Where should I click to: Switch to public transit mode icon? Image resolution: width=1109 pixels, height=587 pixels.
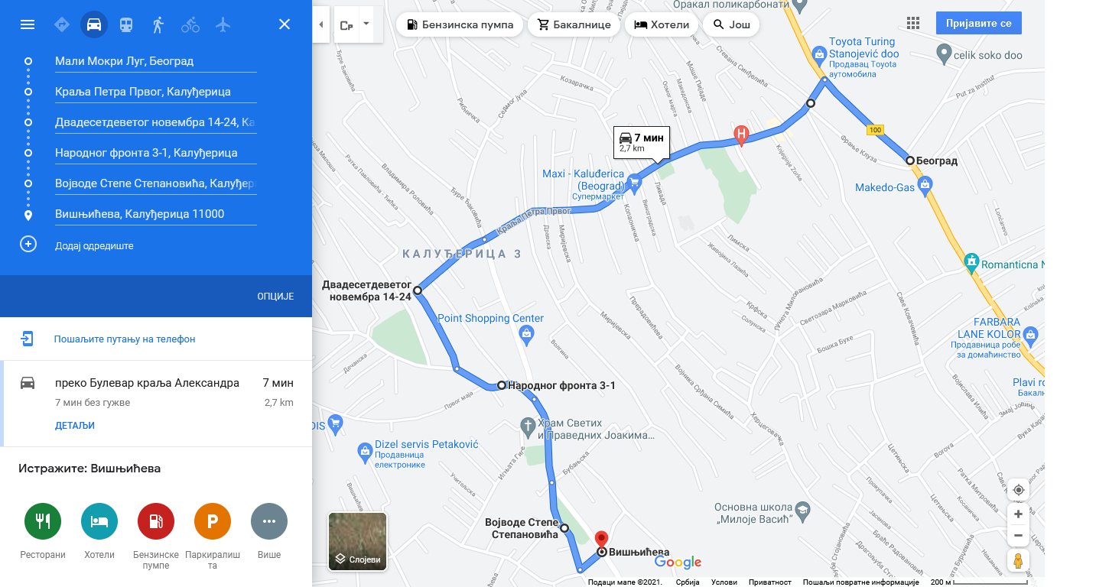tap(126, 24)
